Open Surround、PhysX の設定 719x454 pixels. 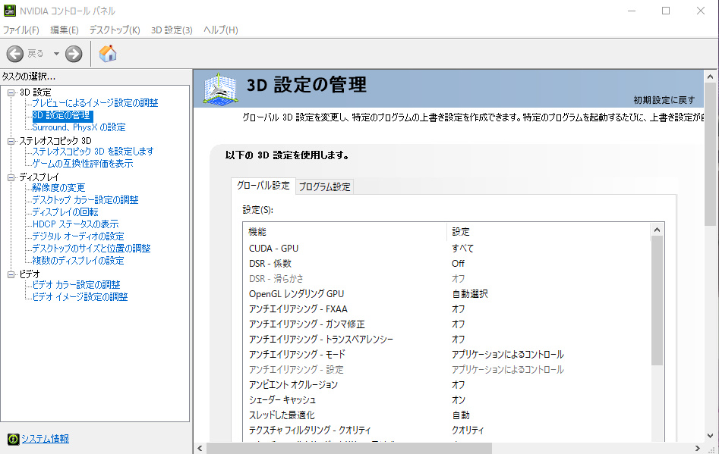[79, 127]
